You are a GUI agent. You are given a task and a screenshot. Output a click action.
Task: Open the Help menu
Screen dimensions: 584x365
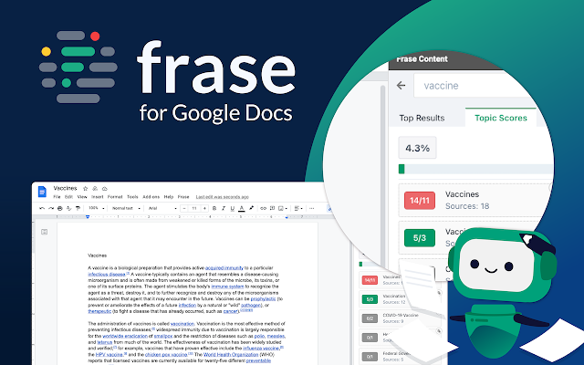[169, 197]
